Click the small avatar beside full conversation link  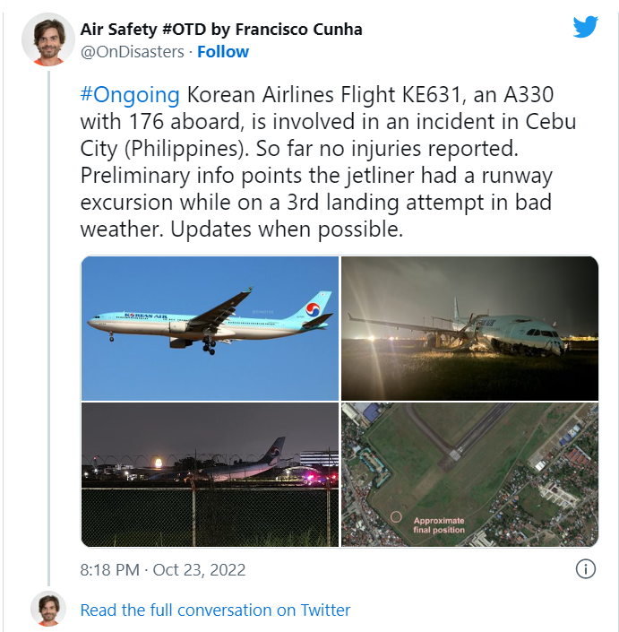coord(48,609)
